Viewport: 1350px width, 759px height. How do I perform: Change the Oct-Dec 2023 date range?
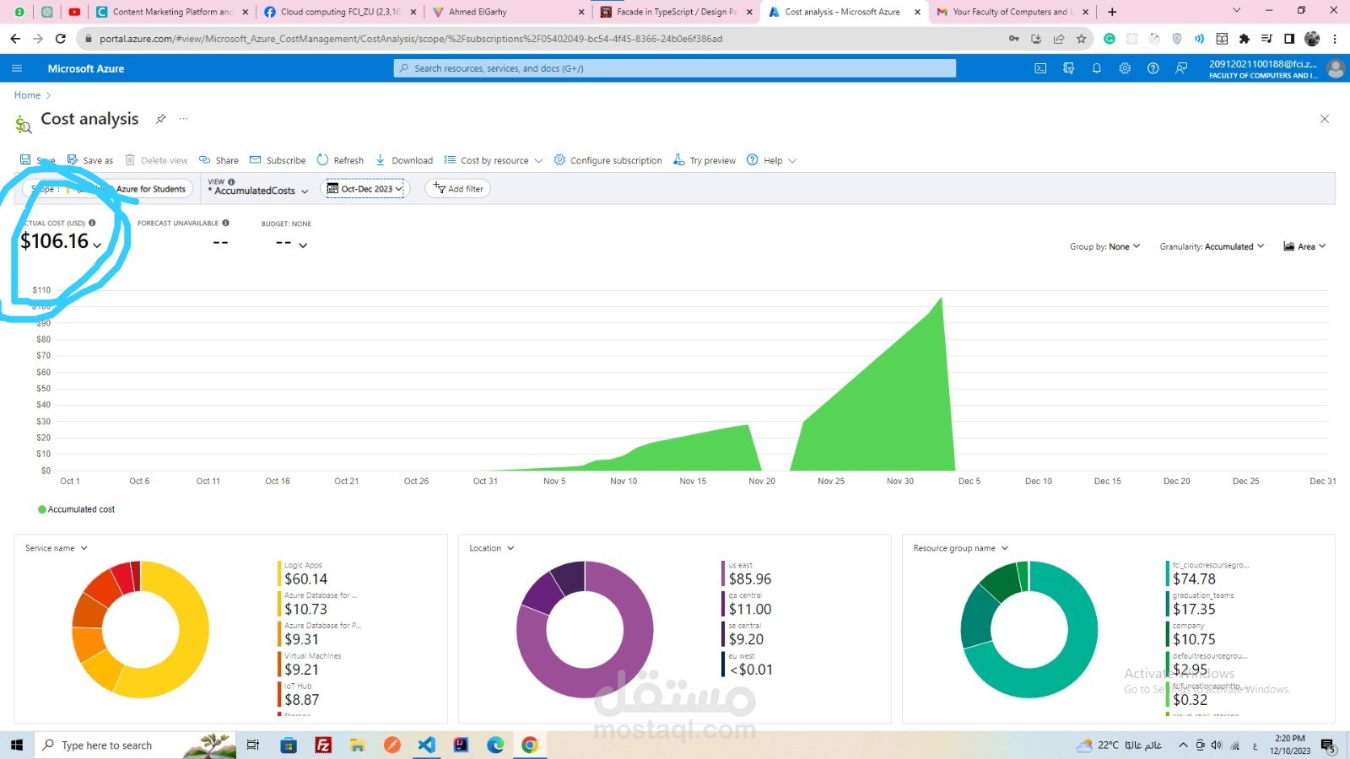click(x=365, y=189)
